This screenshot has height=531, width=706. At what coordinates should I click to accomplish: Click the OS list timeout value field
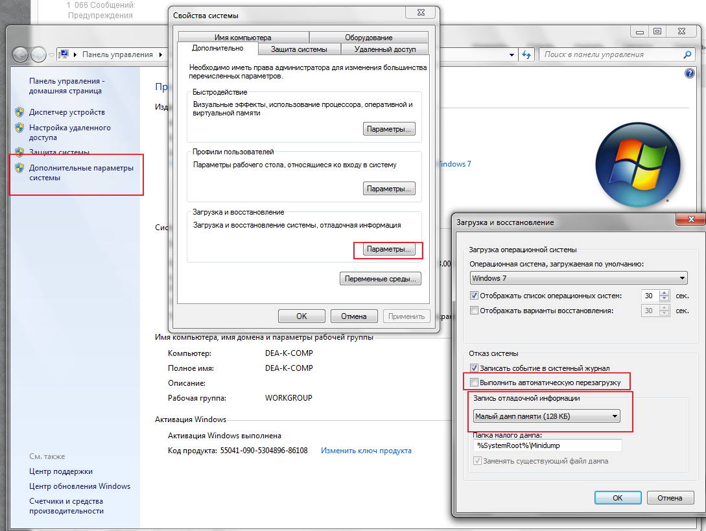coord(650,296)
